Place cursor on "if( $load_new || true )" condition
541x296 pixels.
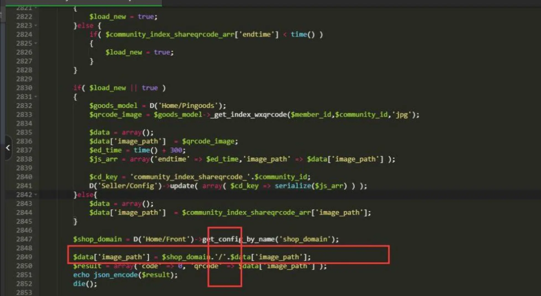coord(120,88)
